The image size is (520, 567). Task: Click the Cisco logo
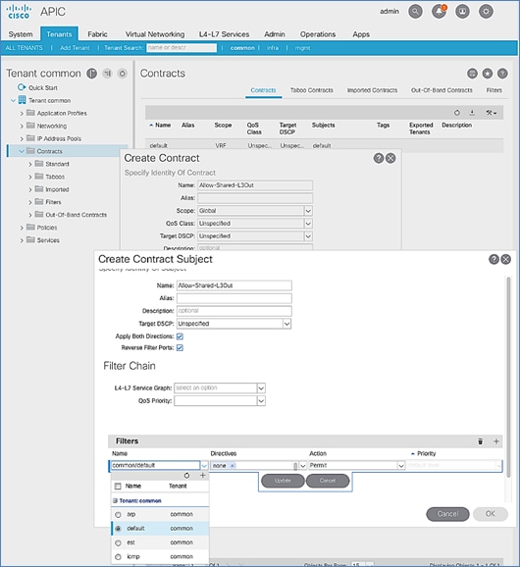[19, 12]
